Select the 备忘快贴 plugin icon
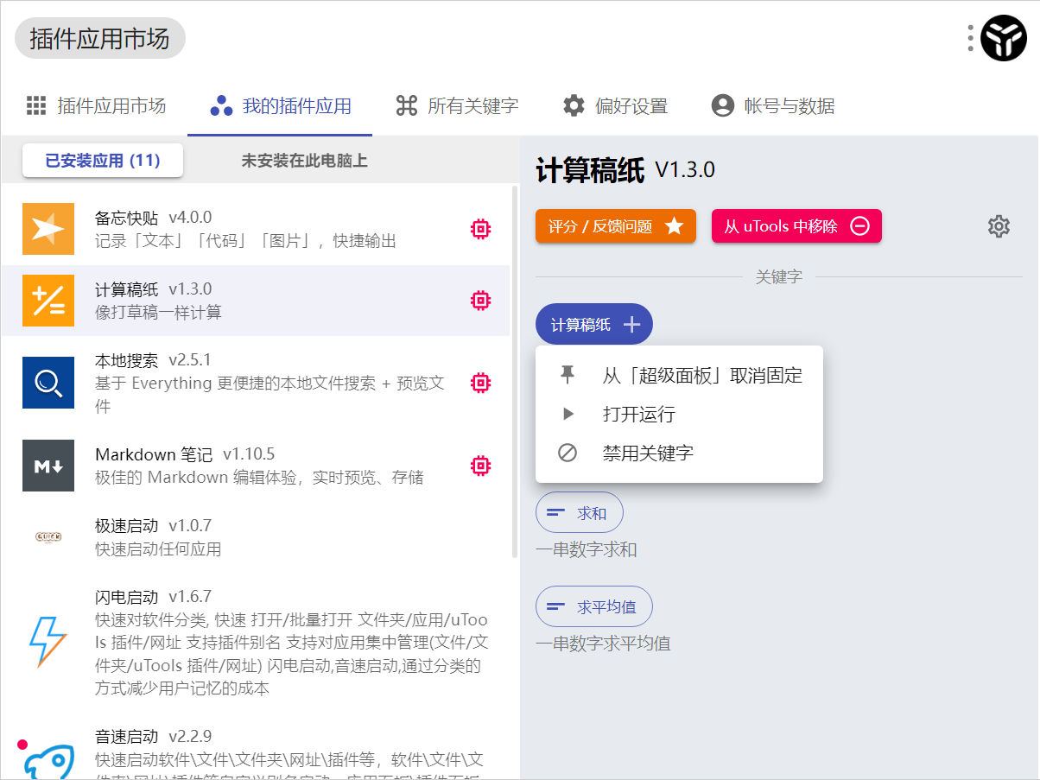This screenshot has width=1040, height=780. point(48,228)
